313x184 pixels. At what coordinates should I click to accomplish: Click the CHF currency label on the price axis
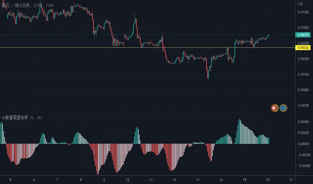pos(301,4)
